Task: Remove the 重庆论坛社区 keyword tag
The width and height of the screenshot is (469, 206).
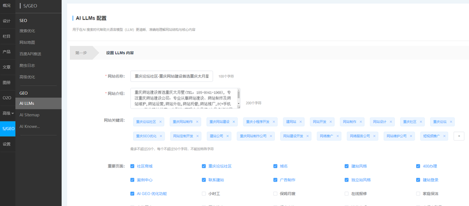Action: point(161,122)
